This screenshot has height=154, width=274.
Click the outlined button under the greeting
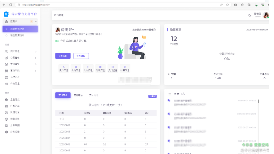pyautogui.click(x=81, y=56)
